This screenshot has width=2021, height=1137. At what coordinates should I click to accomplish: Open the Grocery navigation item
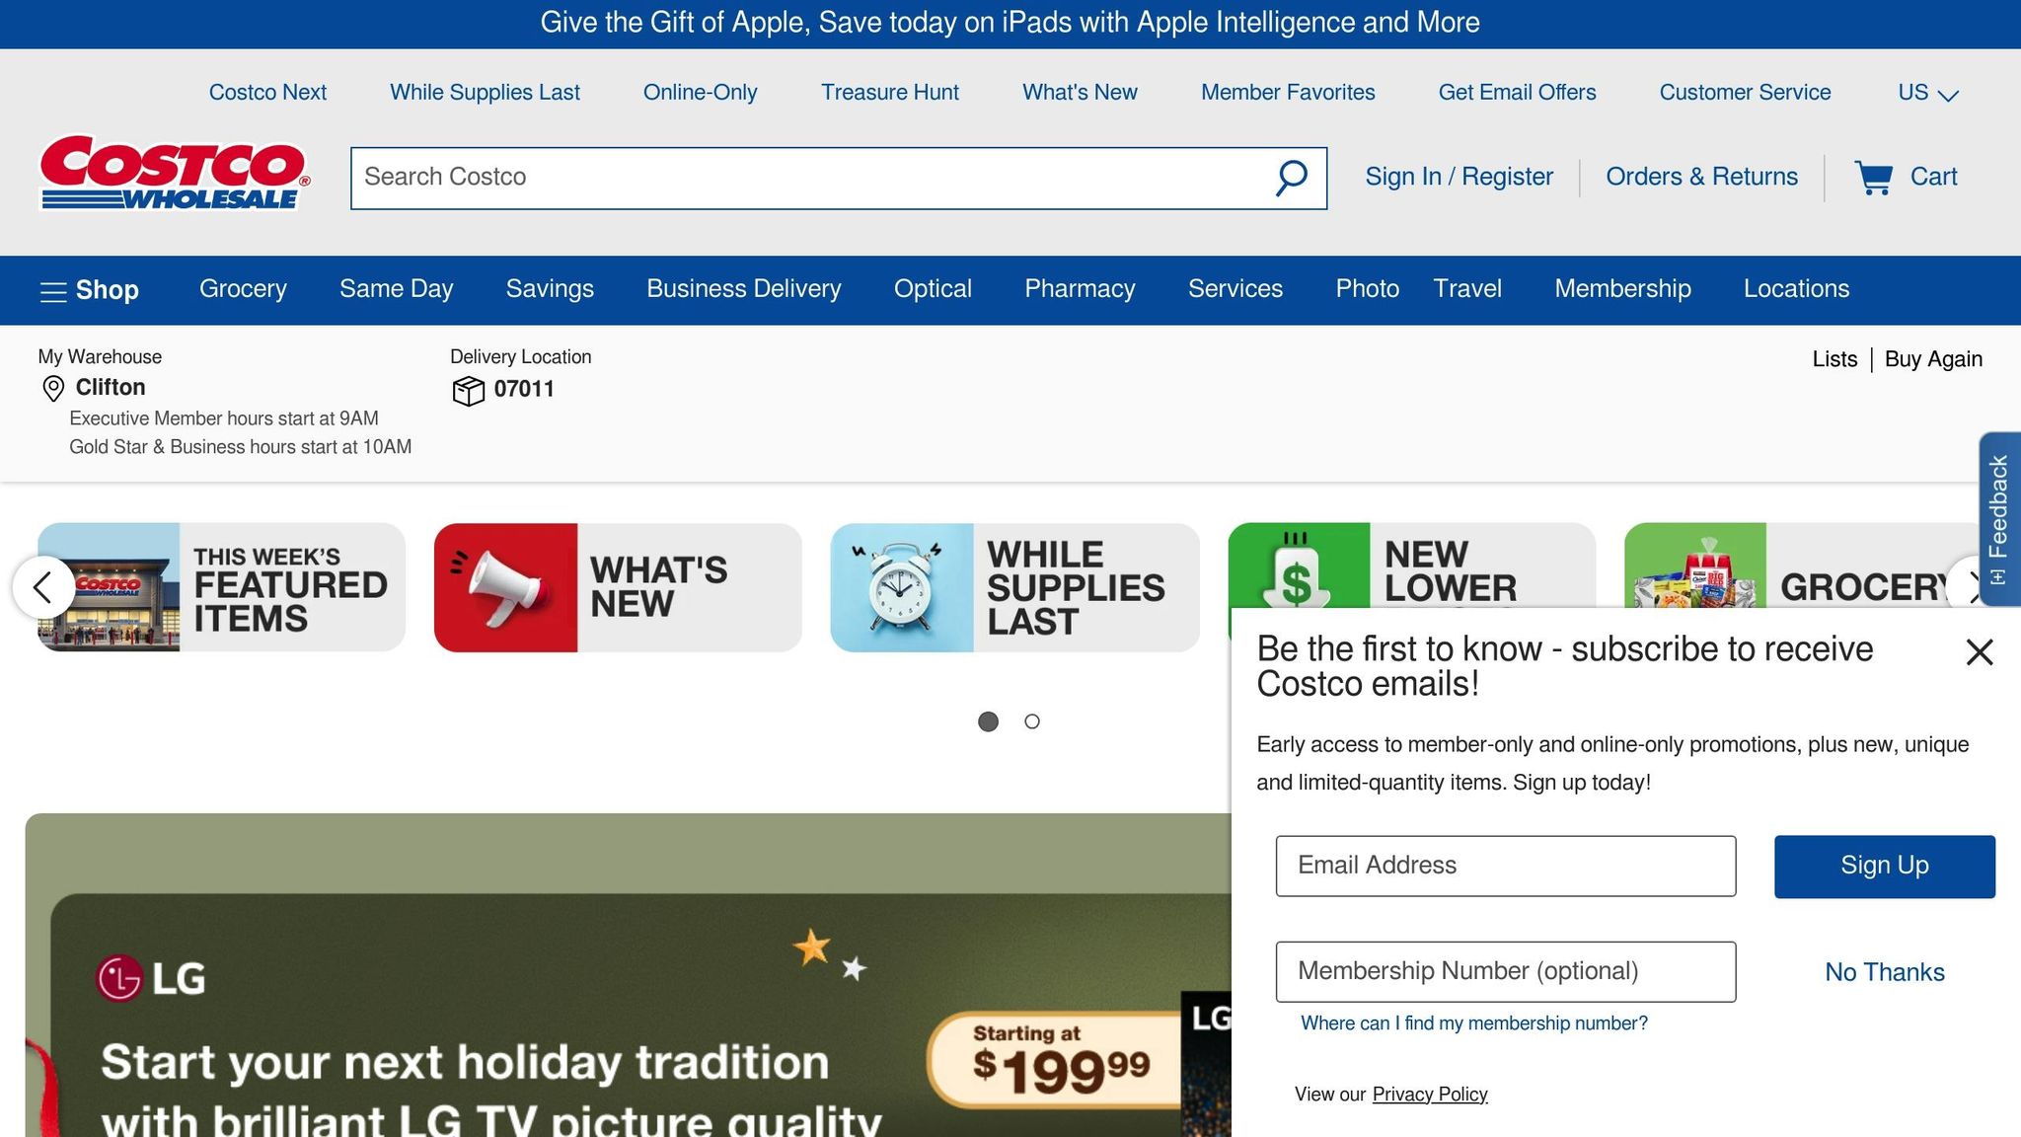(x=243, y=289)
